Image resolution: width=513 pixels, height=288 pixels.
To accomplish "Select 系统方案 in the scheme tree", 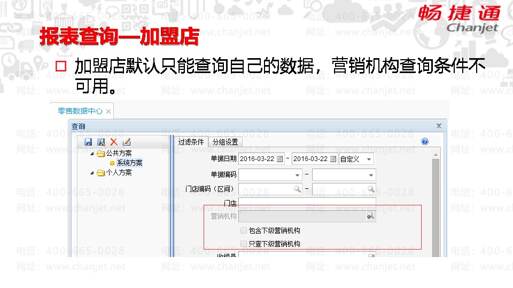I will [129, 163].
